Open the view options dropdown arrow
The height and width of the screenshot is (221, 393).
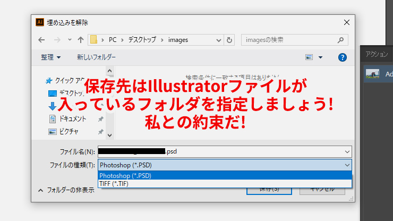[320, 57]
